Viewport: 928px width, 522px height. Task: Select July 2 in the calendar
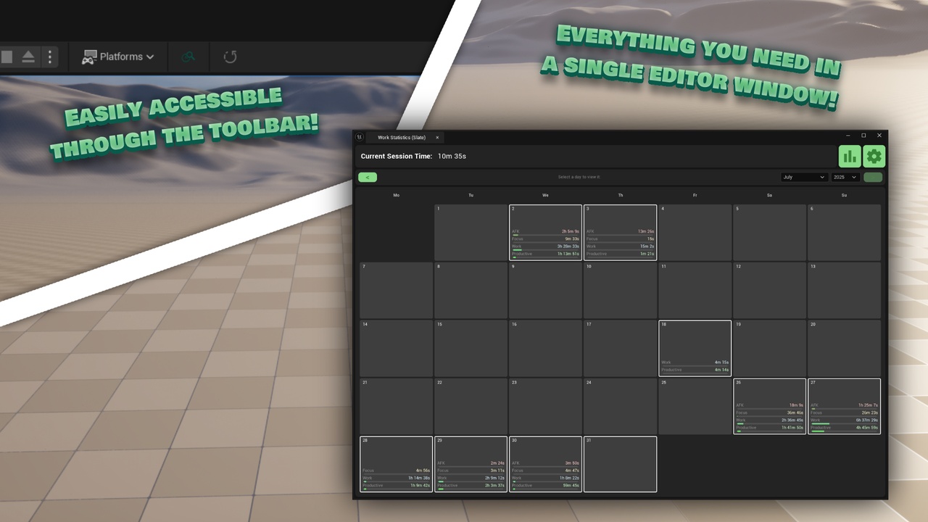click(x=545, y=232)
